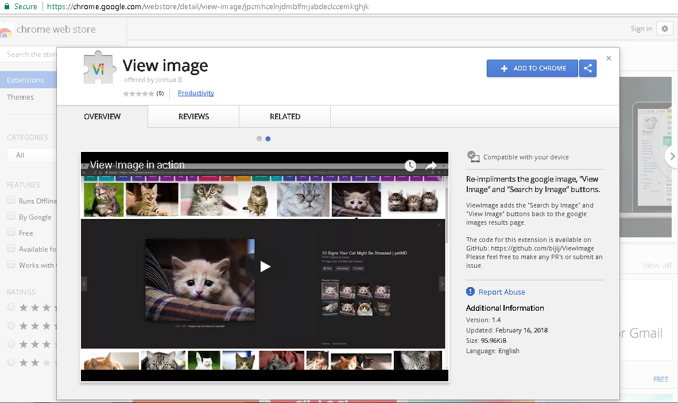Click the Report Abuse link
The image size is (678, 403).
click(502, 292)
